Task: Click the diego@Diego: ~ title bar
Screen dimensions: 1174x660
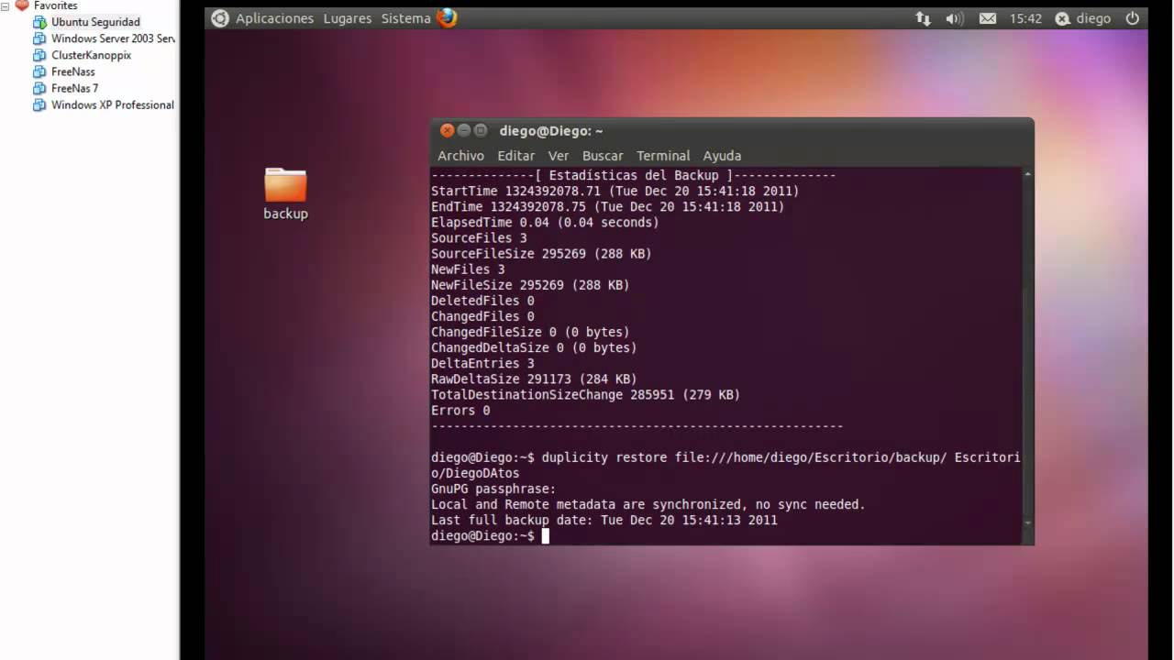Action: 732,130
